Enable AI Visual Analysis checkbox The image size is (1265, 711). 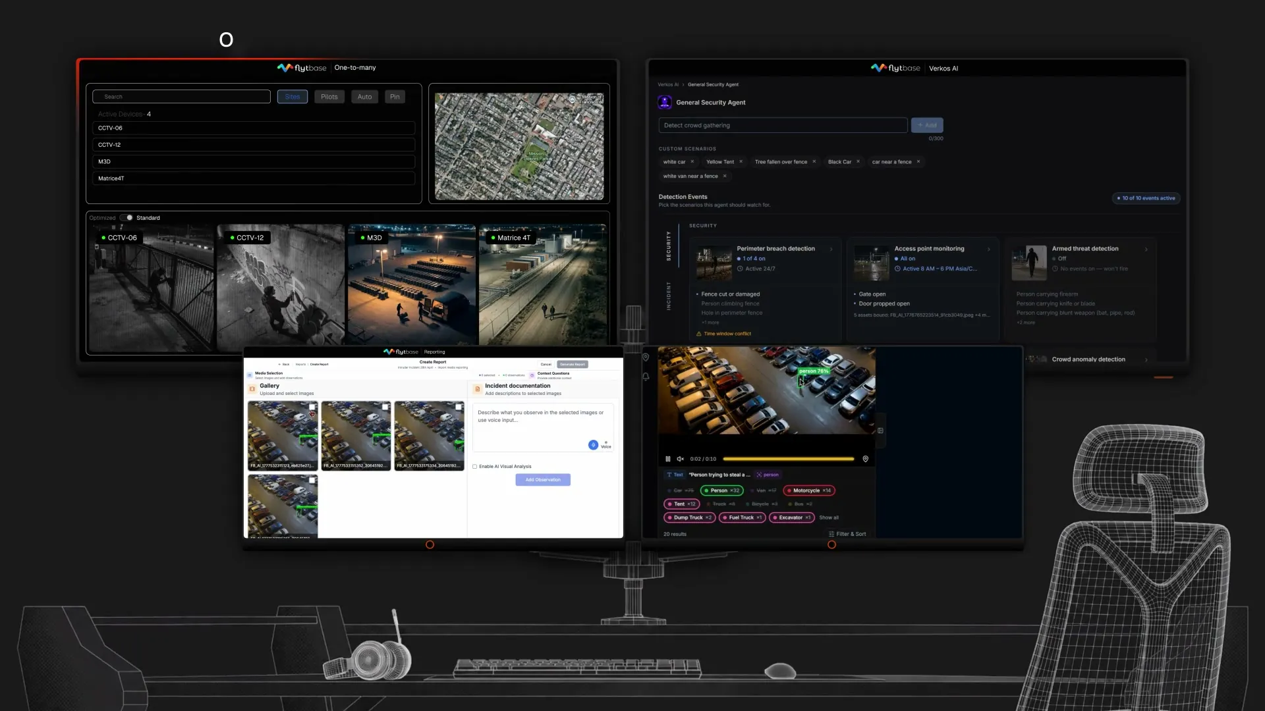[474, 467]
